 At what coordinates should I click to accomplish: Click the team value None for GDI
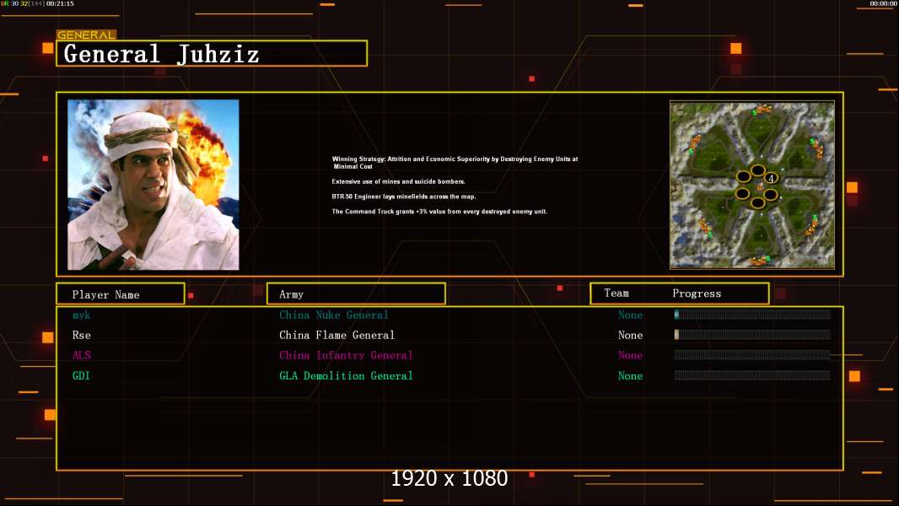630,376
